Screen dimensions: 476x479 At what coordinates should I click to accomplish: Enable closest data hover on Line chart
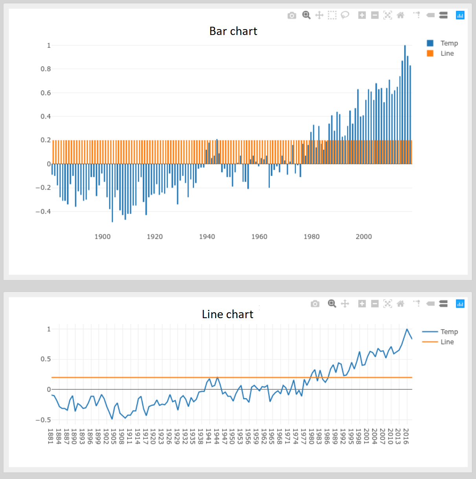click(430, 304)
